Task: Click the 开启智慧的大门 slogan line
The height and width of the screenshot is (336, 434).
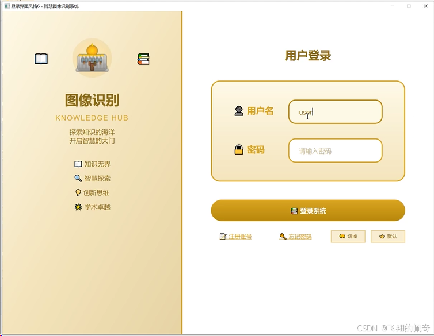Action: click(92, 141)
